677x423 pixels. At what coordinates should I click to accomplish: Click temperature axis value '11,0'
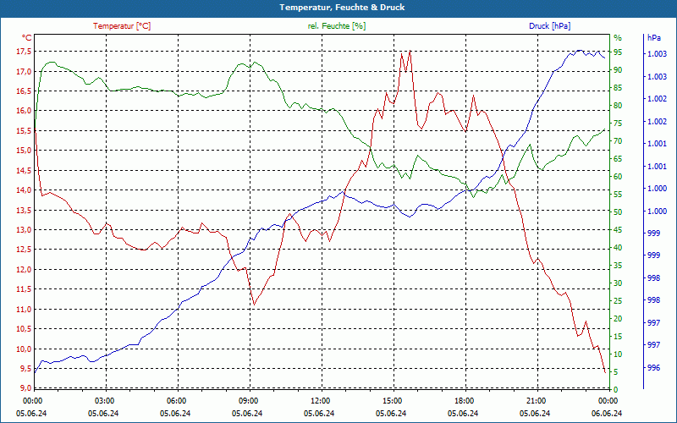point(24,309)
